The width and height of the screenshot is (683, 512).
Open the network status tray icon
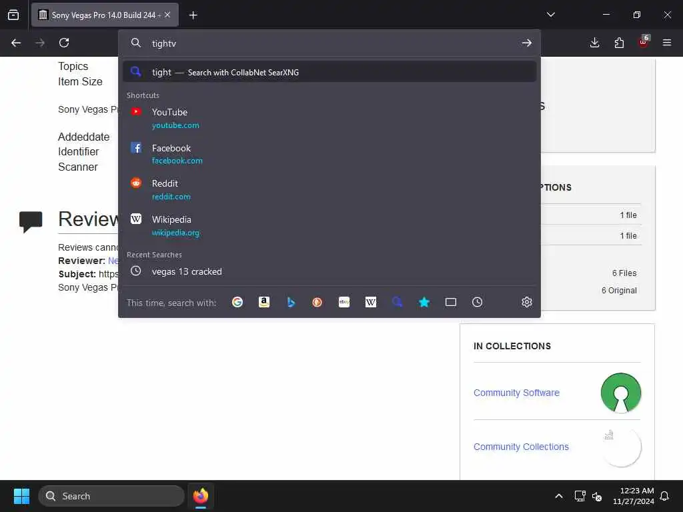click(x=580, y=496)
